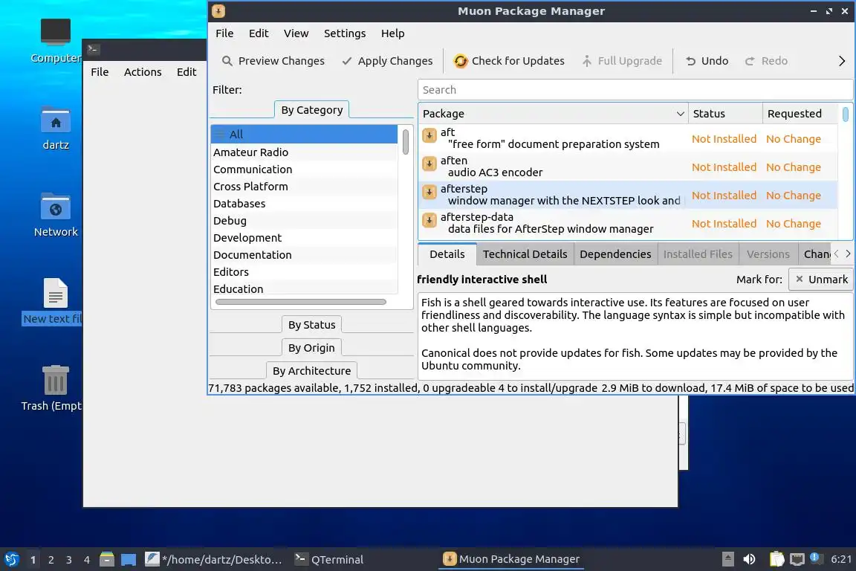The width and height of the screenshot is (856, 571).
Task: Click the package icon beside afterstep-data
Action: [429, 220]
